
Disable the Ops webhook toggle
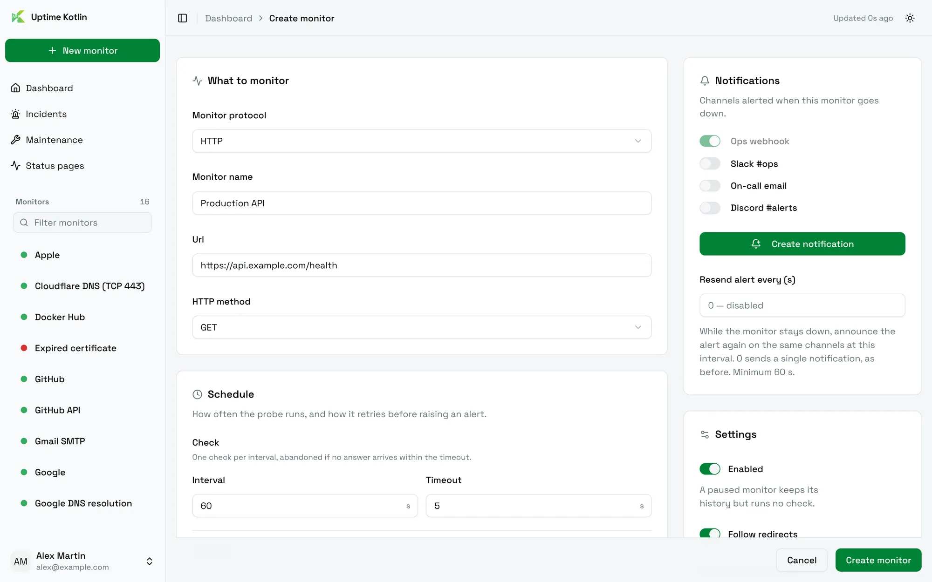pyautogui.click(x=710, y=141)
